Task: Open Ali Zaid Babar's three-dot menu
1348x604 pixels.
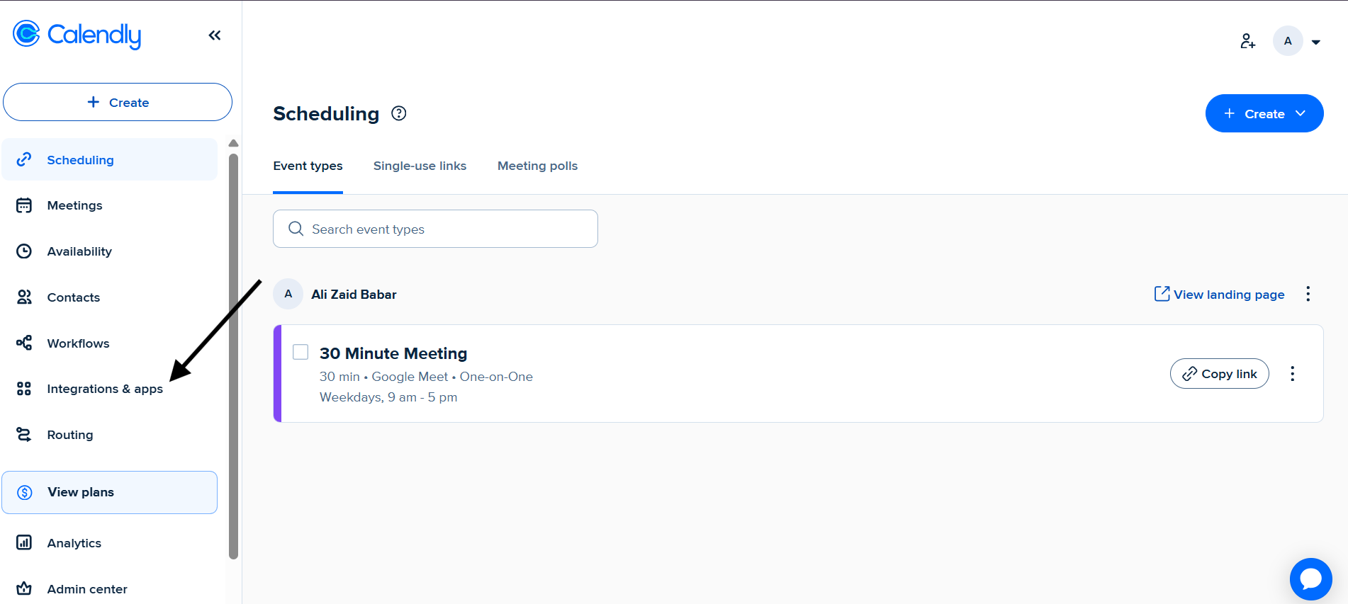Action: click(1308, 294)
